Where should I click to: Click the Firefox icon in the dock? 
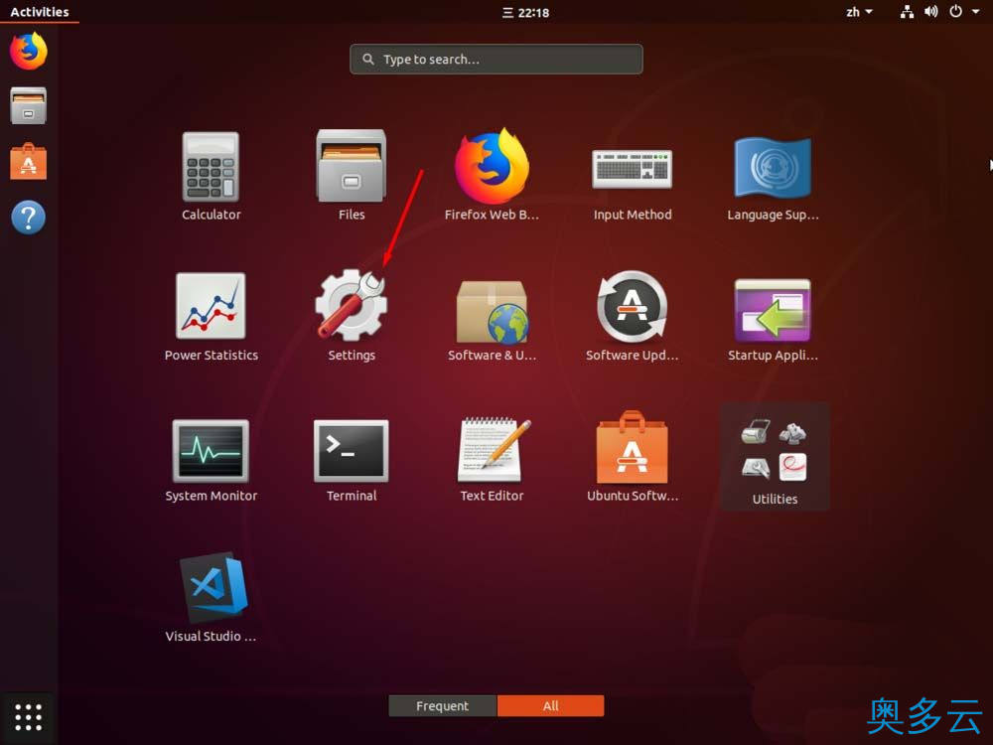point(29,51)
